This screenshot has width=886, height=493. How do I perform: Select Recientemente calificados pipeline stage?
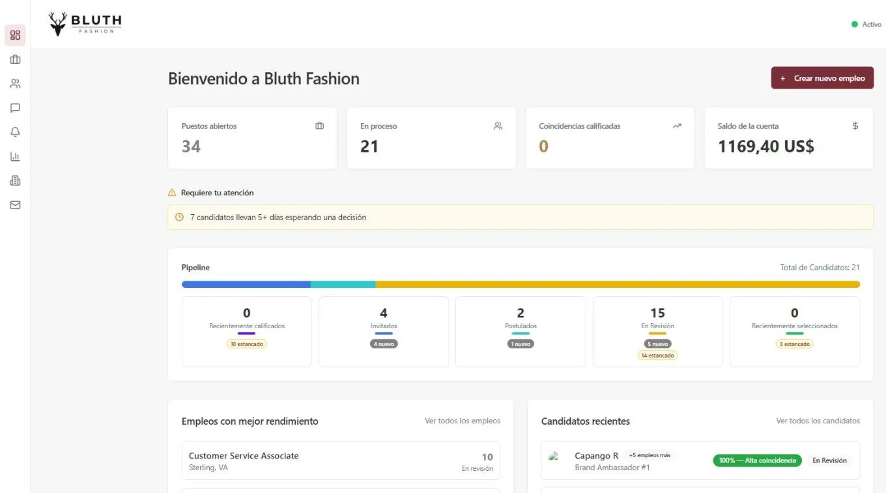[x=247, y=331]
